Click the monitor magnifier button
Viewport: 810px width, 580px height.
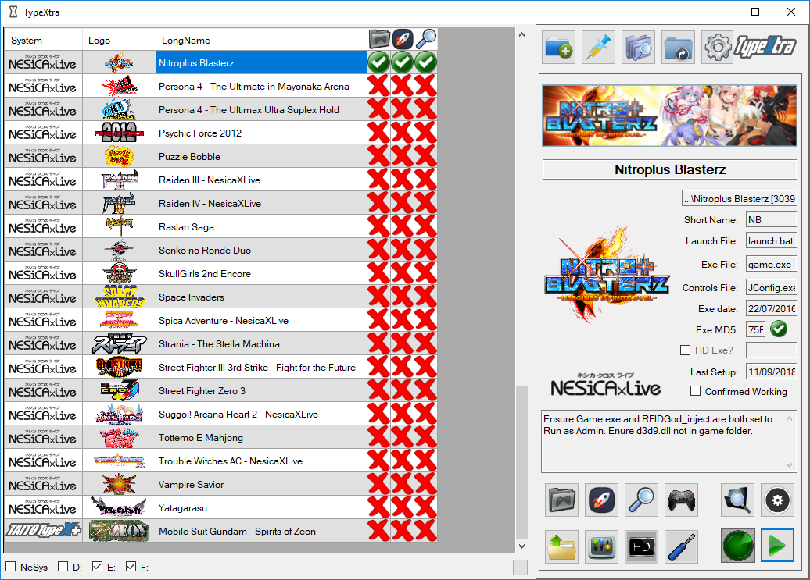tap(738, 500)
